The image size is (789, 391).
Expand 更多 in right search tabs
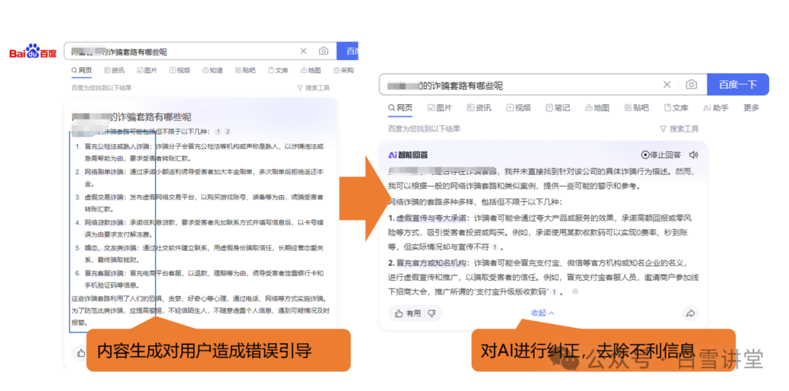point(750,108)
